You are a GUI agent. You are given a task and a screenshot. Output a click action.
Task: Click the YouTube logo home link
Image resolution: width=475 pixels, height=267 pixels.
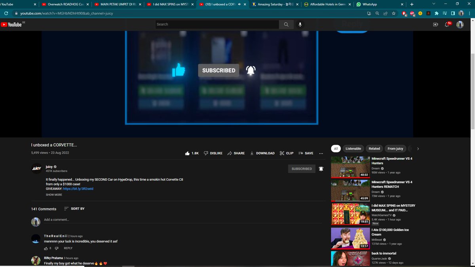pos(11,25)
